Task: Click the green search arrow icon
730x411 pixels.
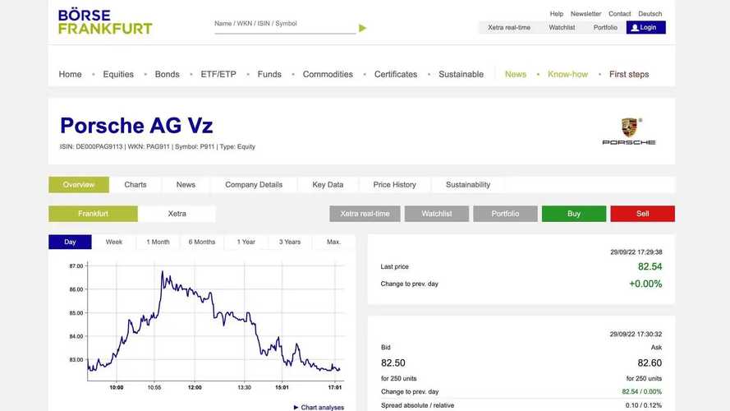Action: pyautogui.click(x=363, y=29)
